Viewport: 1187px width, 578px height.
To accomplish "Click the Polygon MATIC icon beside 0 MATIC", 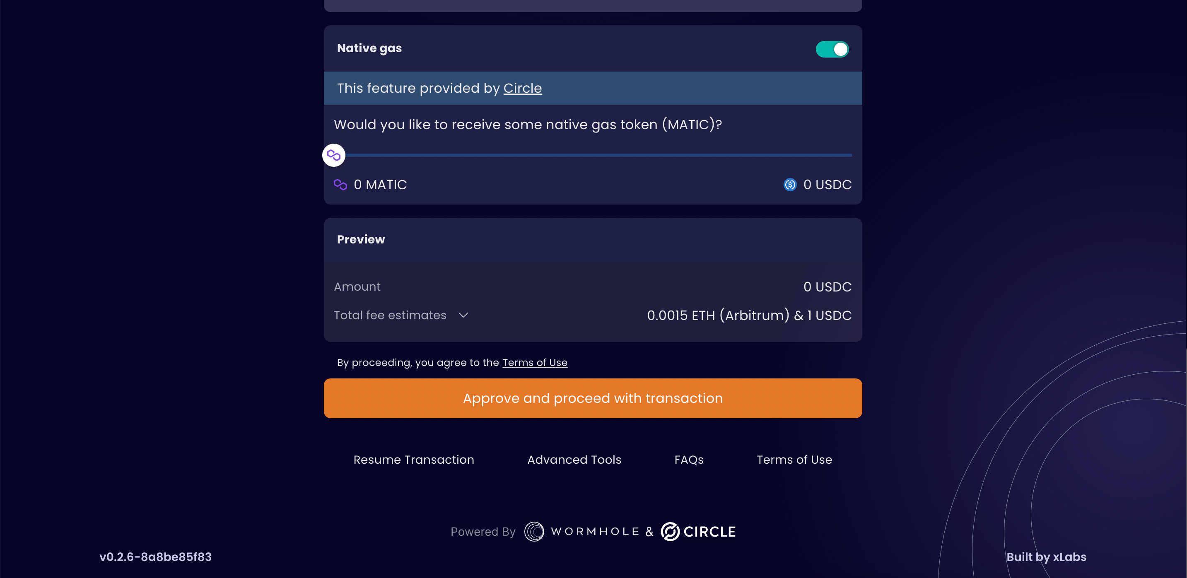I will coord(340,185).
